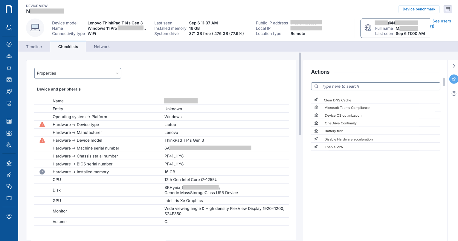Image resolution: width=458 pixels, height=241 pixels.
Task: Open the compass Overview icon in the sidebar
Action: point(9,44)
